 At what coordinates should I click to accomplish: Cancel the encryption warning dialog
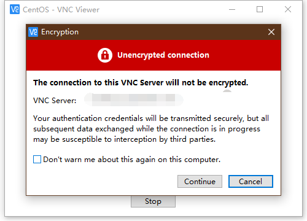pyautogui.click(x=251, y=182)
